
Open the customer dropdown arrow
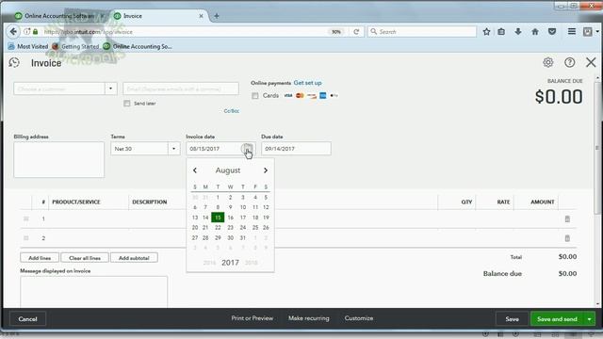(x=111, y=89)
